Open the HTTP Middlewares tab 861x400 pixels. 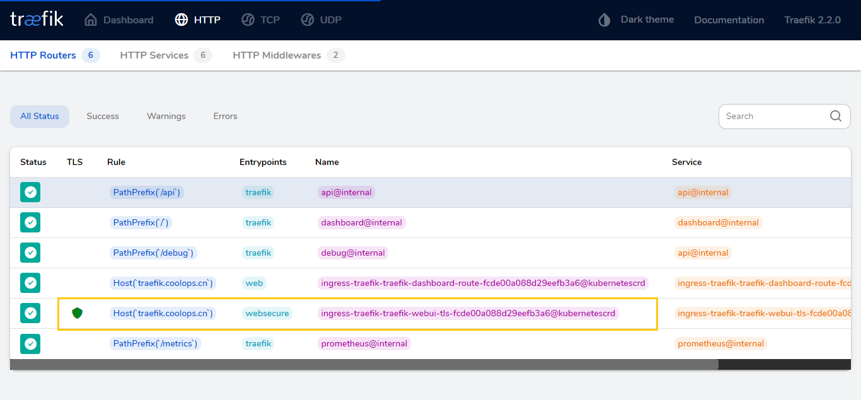tap(277, 55)
